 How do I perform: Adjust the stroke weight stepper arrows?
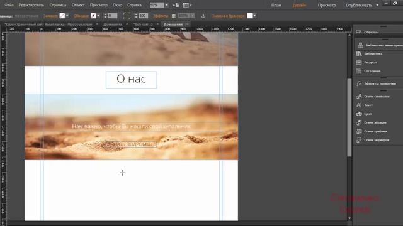point(105,16)
